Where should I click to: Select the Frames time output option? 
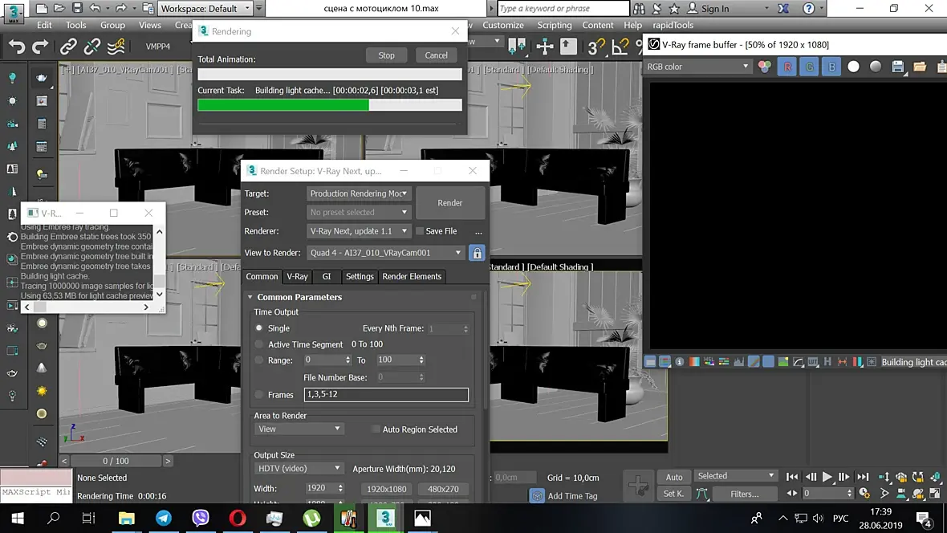tap(259, 395)
